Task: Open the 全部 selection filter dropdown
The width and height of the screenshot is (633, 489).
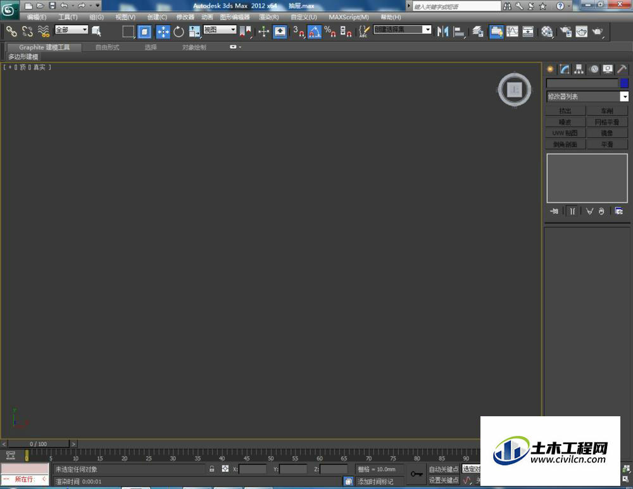Action: [x=72, y=30]
